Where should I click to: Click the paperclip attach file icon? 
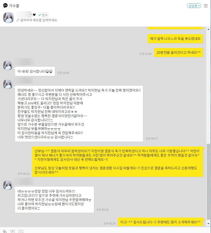[5, 231]
